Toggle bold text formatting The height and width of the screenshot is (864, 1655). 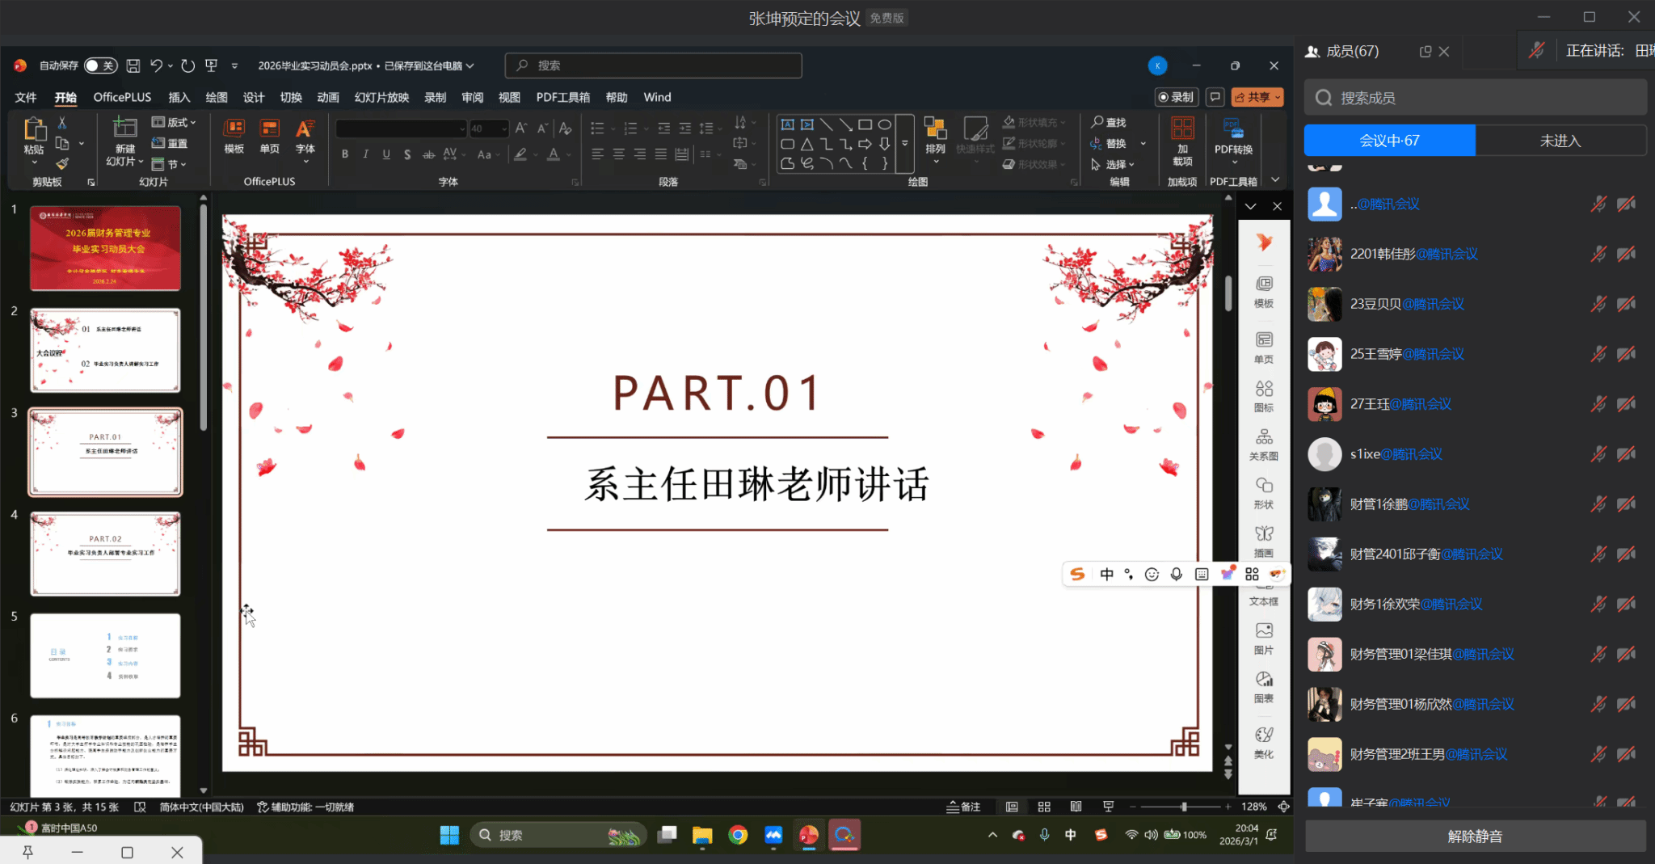tap(345, 154)
